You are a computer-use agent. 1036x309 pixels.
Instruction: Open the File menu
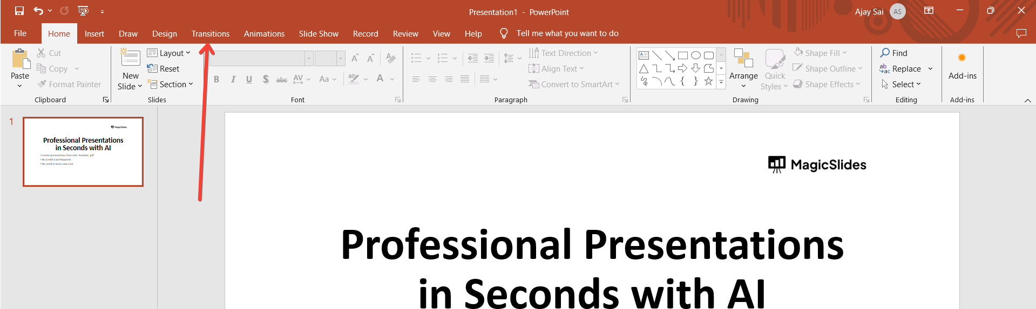pyautogui.click(x=20, y=33)
